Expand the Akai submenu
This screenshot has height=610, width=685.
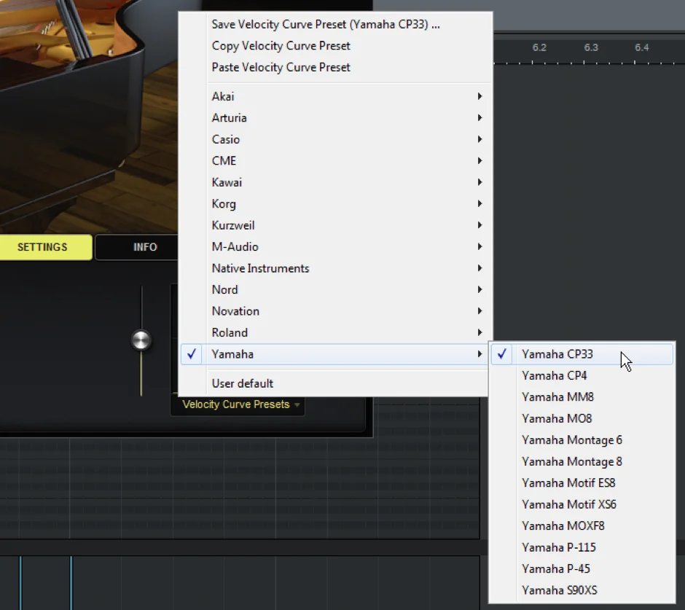click(x=335, y=96)
